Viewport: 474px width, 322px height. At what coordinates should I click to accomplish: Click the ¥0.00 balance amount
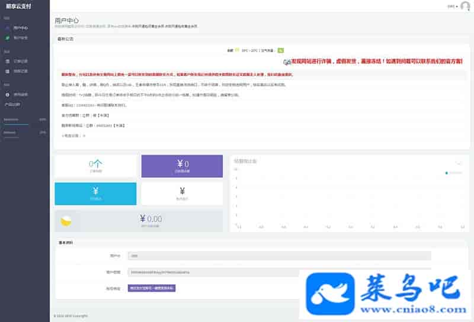pyautogui.click(x=151, y=218)
